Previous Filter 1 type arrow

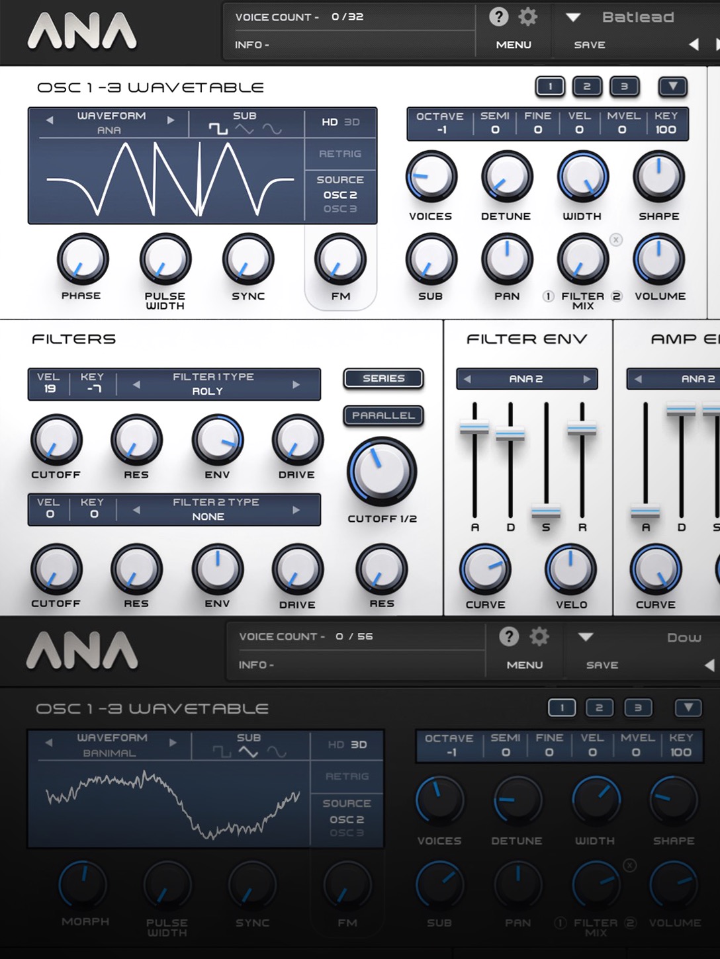click(x=136, y=384)
